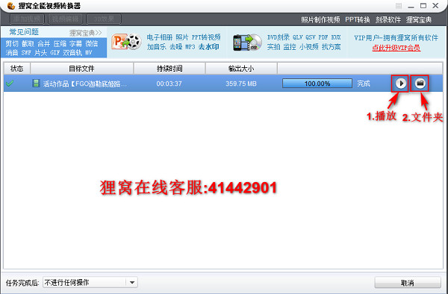Expand 狸窝宝典>> link

click(85, 33)
